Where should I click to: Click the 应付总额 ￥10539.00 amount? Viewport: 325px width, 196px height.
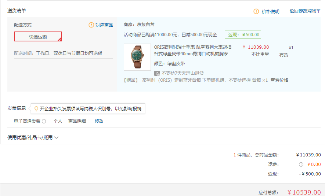(x=304, y=192)
